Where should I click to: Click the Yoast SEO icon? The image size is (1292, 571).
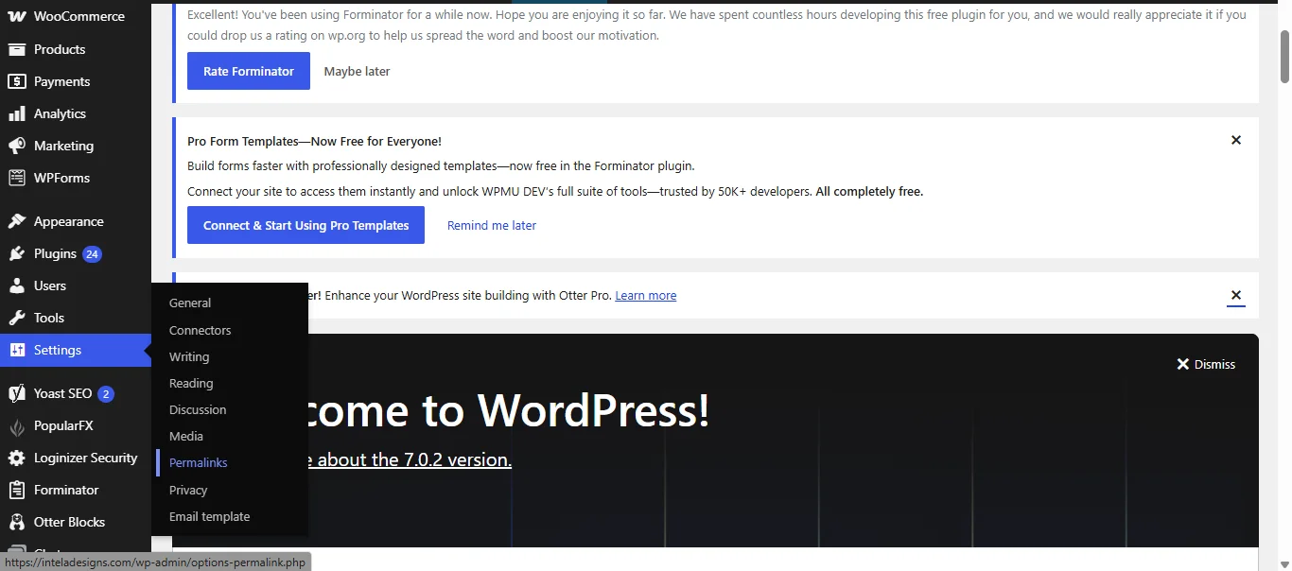pos(17,393)
